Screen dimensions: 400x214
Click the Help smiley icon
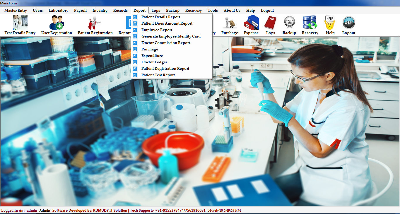pyautogui.click(x=330, y=23)
